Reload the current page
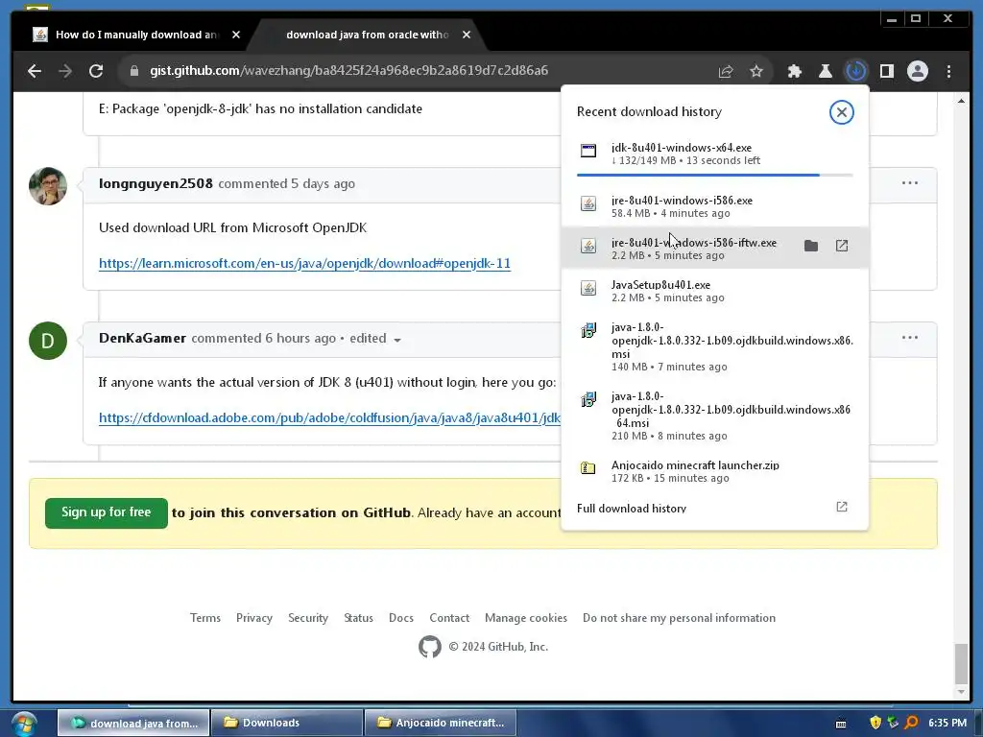The height and width of the screenshot is (737, 983). [x=96, y=71]
